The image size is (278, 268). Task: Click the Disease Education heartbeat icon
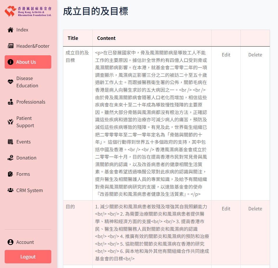coord(10,82)
